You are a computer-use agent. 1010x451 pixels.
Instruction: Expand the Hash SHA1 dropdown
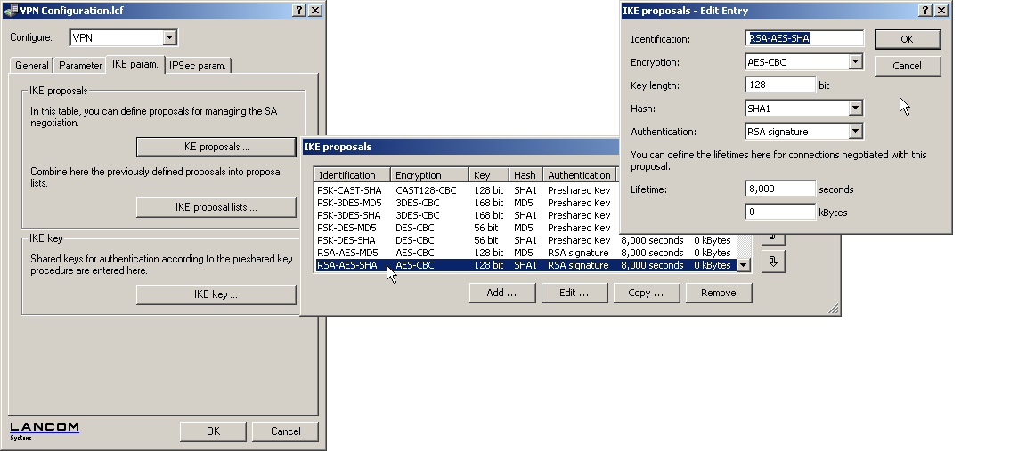[x=856, y=109]
